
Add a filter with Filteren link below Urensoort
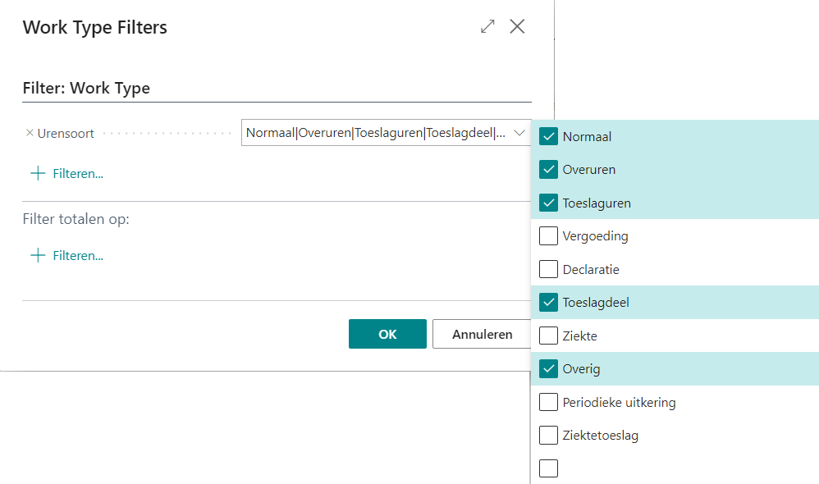(77, 173)
